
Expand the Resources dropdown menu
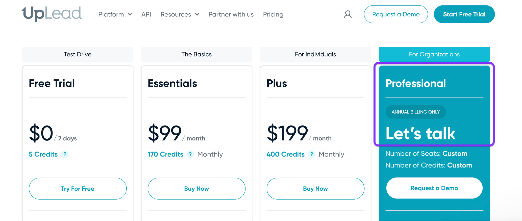point(180,14)
